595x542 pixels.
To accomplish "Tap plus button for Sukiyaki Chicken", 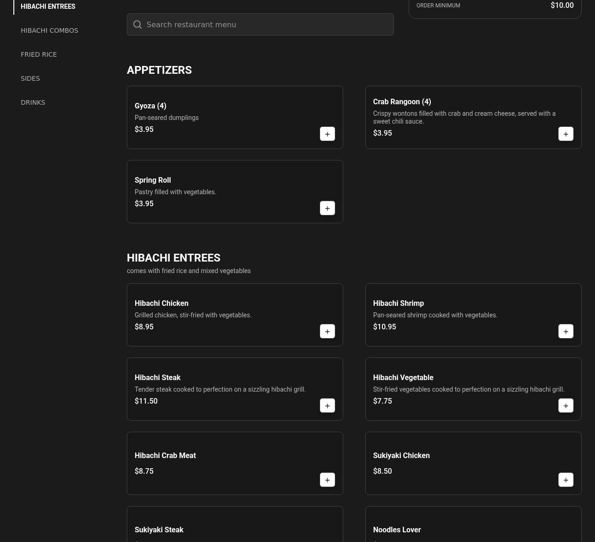I will click(x=565, y=480).
